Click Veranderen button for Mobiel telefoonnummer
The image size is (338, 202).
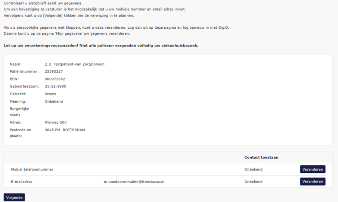click(313, 169)
